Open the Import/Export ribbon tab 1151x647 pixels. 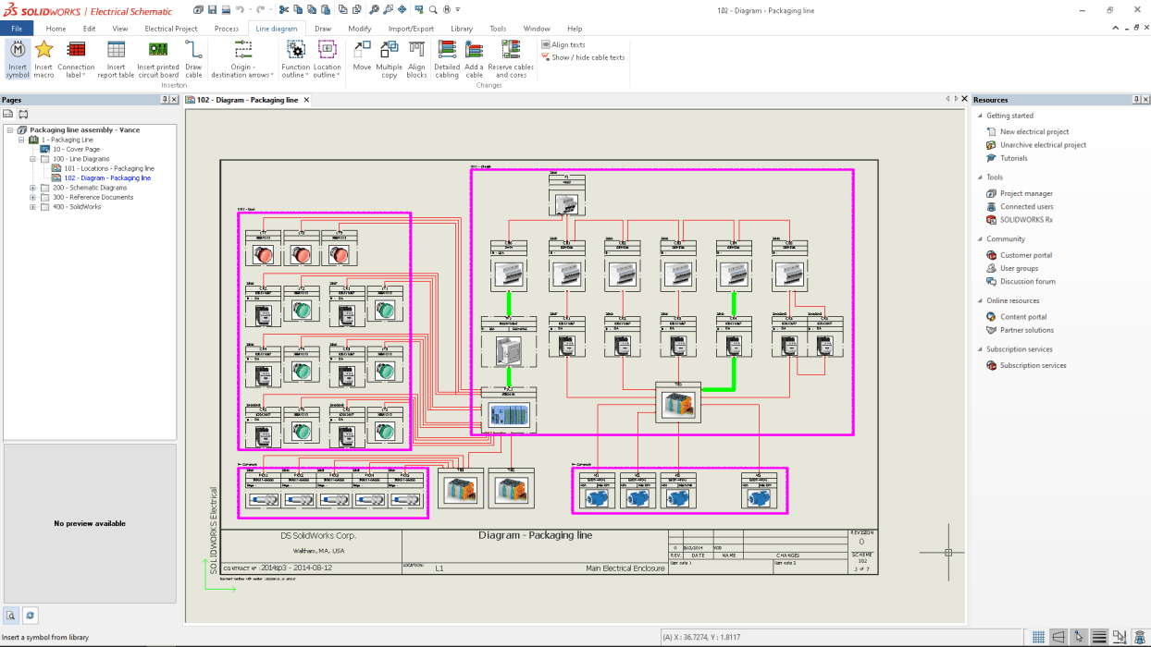411,29
